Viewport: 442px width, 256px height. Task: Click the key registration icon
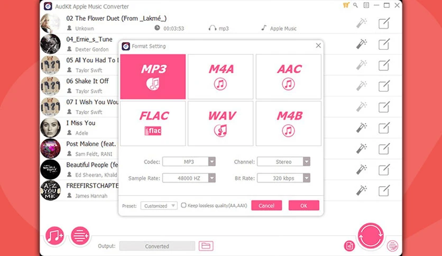[355, 5]
